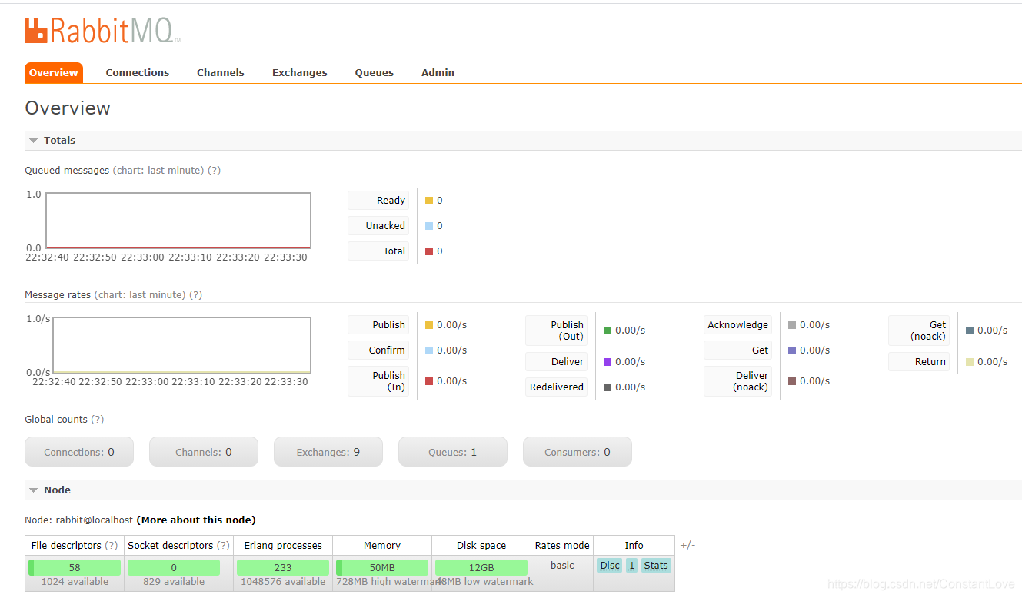
Task: Click the Socket descriptors 0 bar
Action: pyautogui.click(x=174, y=567)
